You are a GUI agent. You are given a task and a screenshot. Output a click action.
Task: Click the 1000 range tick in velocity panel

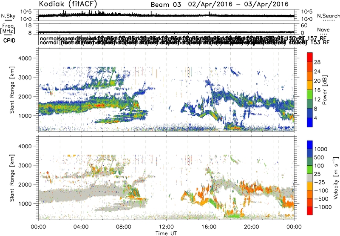coord(25,204)
